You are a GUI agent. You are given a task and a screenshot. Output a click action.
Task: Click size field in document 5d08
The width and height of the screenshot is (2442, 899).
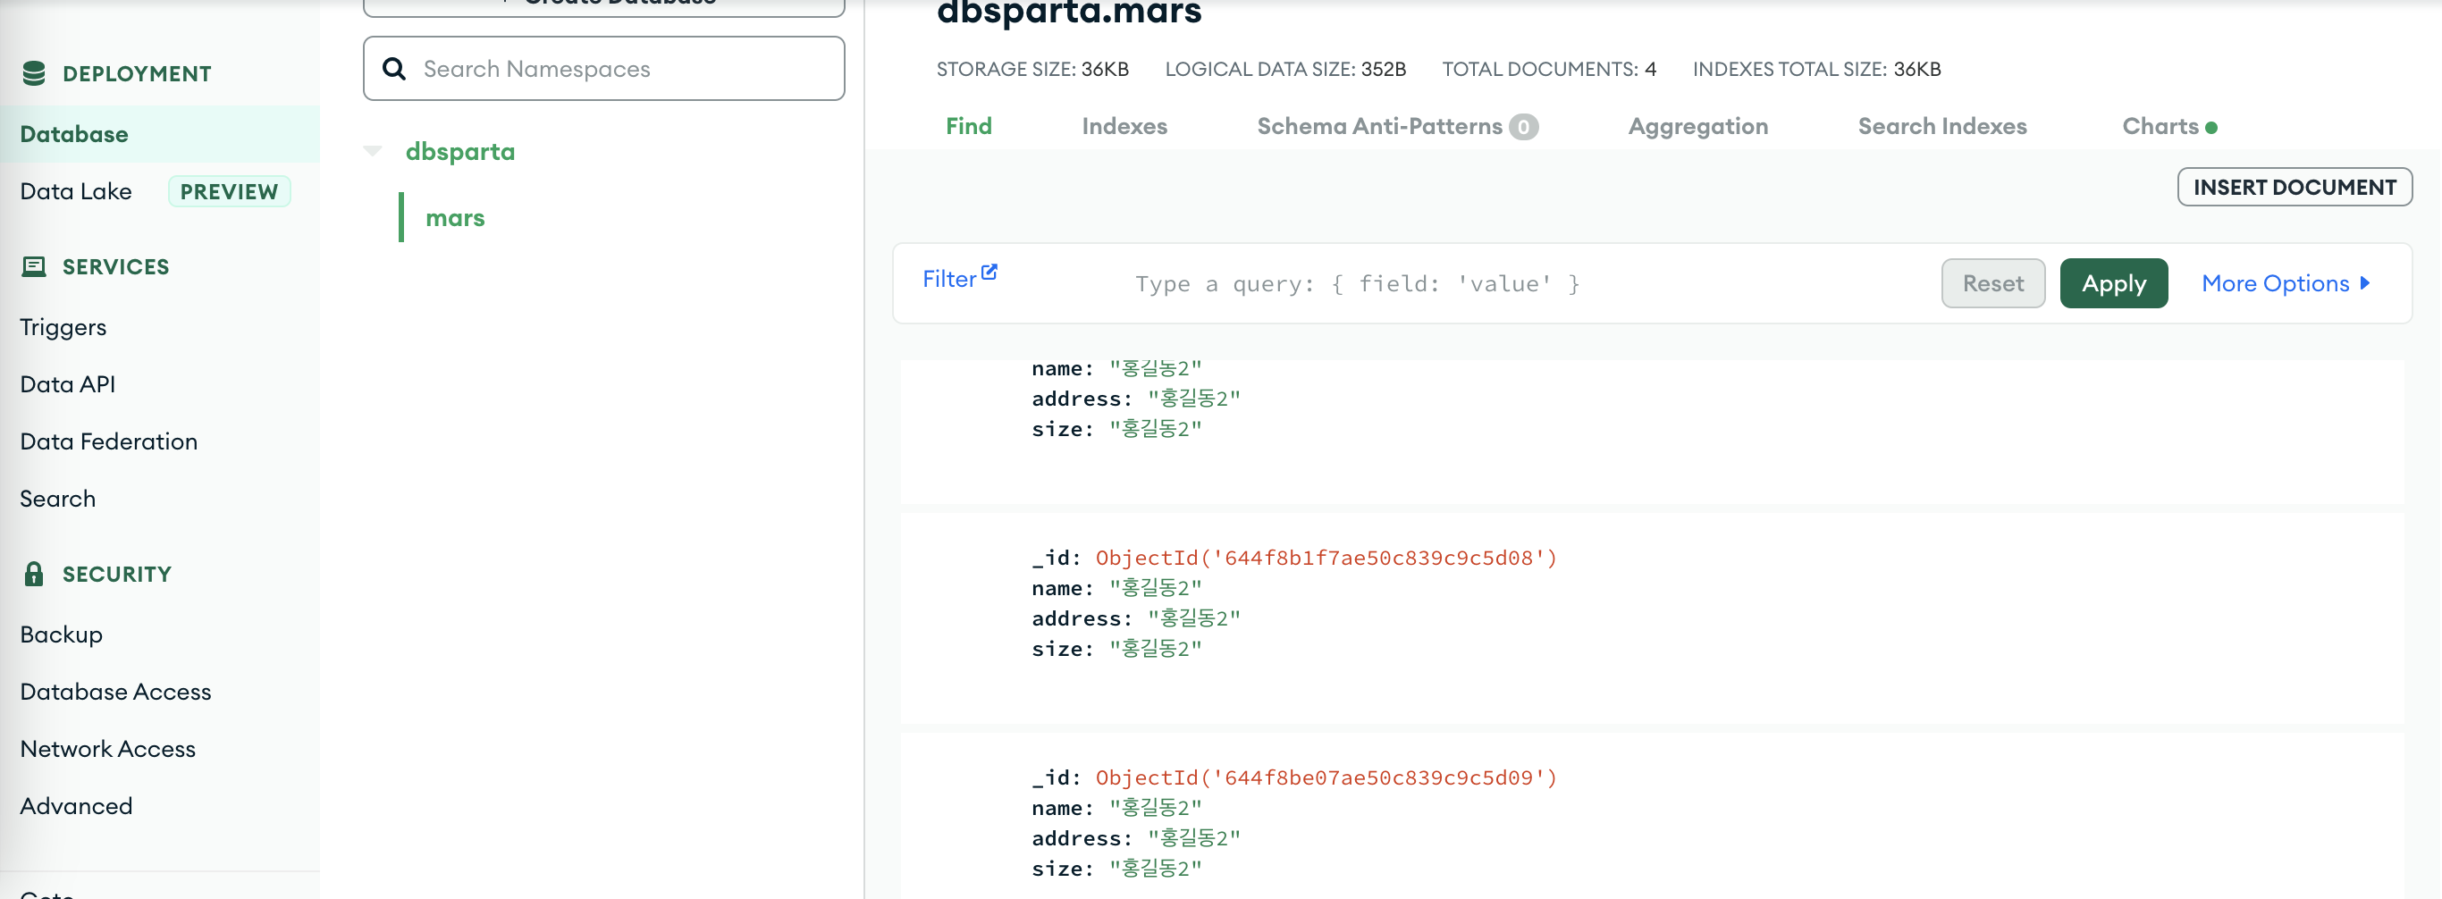[1116, 649]
